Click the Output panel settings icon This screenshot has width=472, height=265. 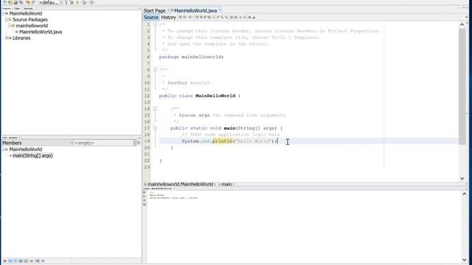tap(145, 205)
